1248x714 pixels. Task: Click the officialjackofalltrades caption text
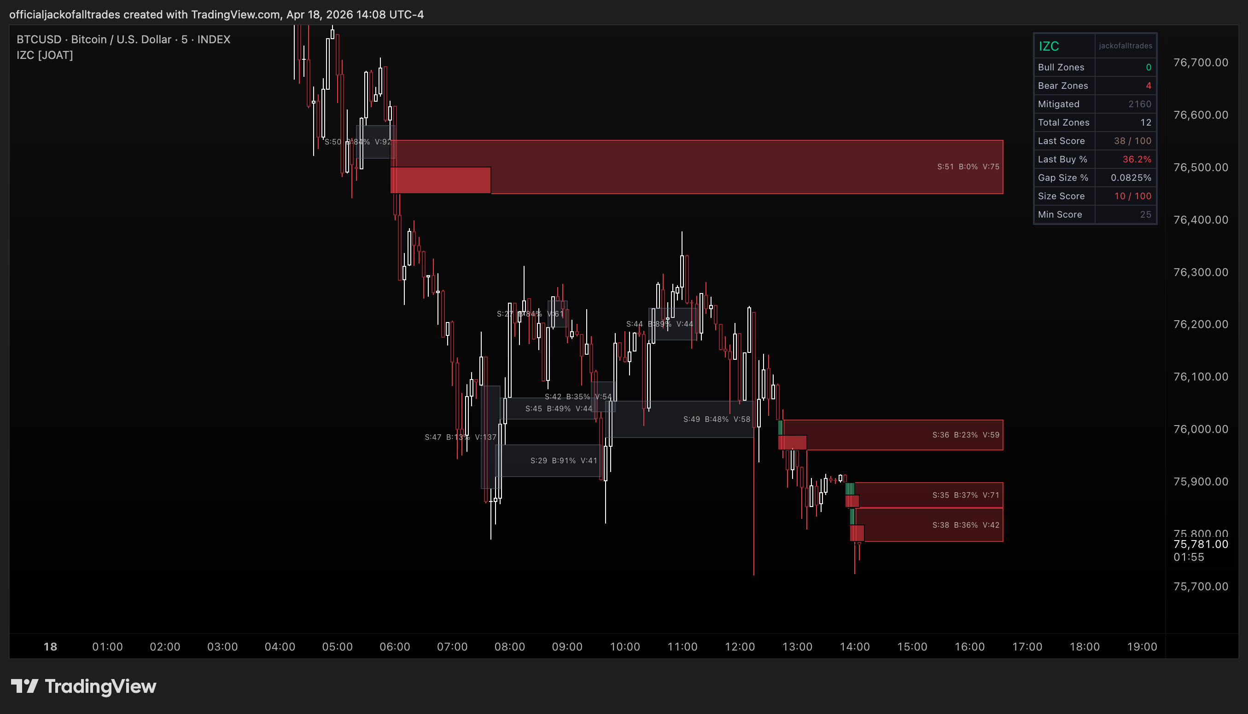pyautogui.click(x=216, y=14)
